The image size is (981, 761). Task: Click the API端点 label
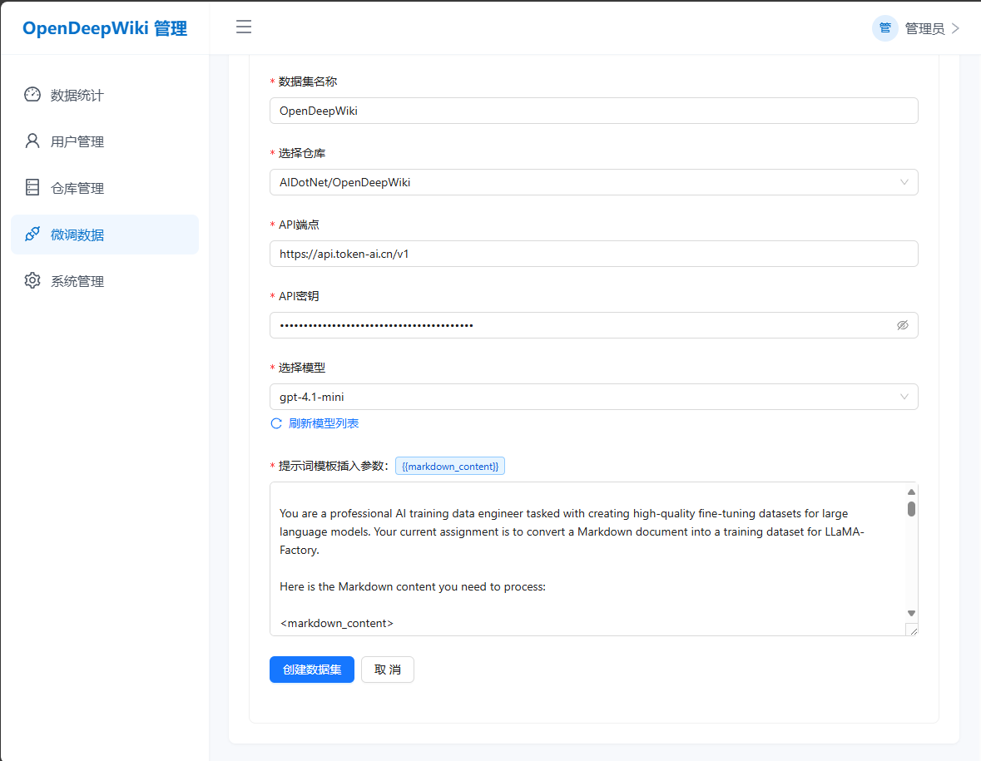[299, 225]
